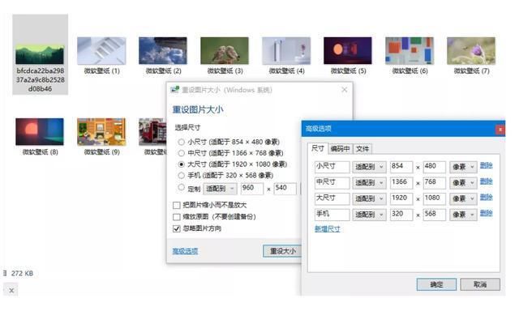
Task: Click the custom width field showing 960
Action: click(x=252, y=189)
